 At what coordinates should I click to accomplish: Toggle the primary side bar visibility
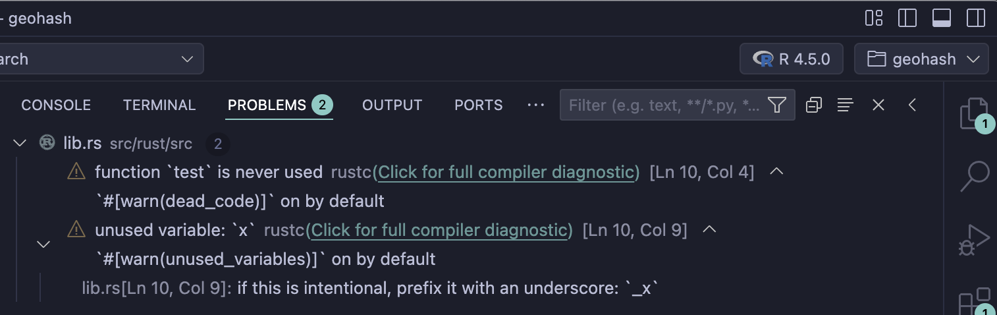pos(907,18)
